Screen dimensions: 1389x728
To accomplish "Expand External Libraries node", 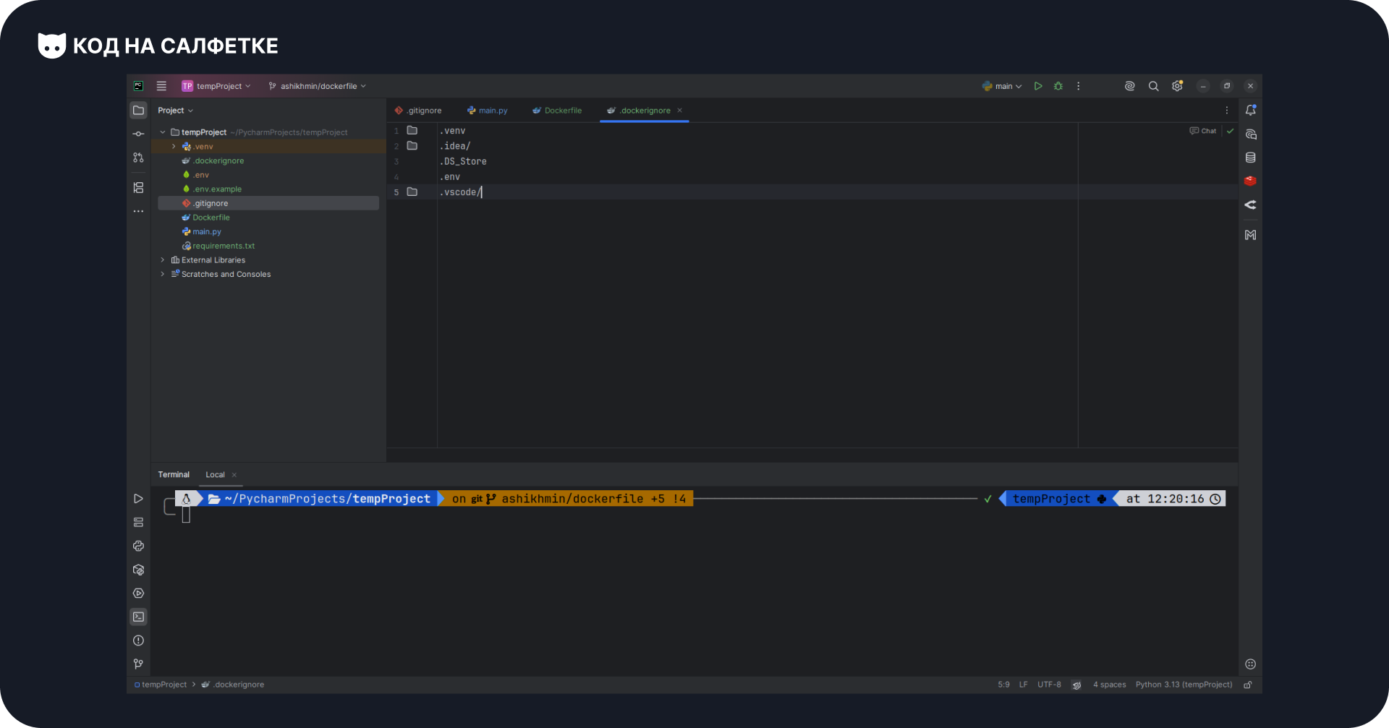I will point(163,260).
